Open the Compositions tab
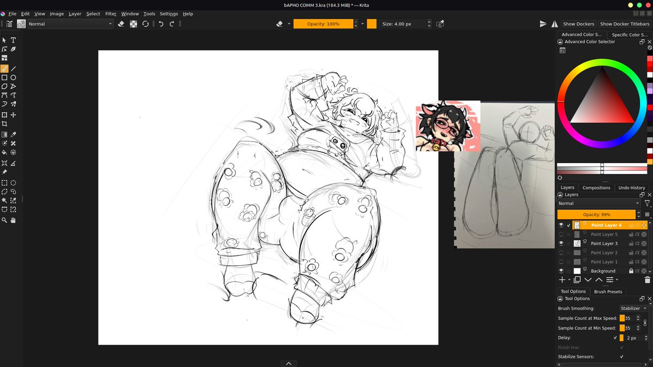 point(596,188)
